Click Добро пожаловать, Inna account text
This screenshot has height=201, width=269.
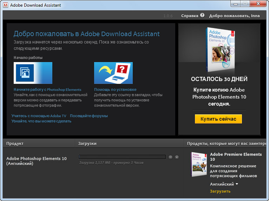click(234, 16)
